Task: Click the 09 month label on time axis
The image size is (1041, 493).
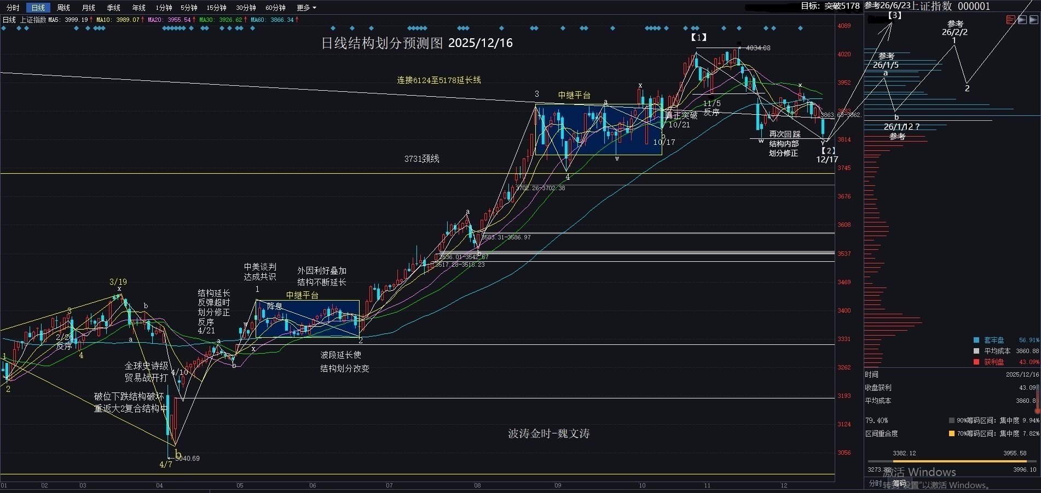Action: (x=558, y=485)
